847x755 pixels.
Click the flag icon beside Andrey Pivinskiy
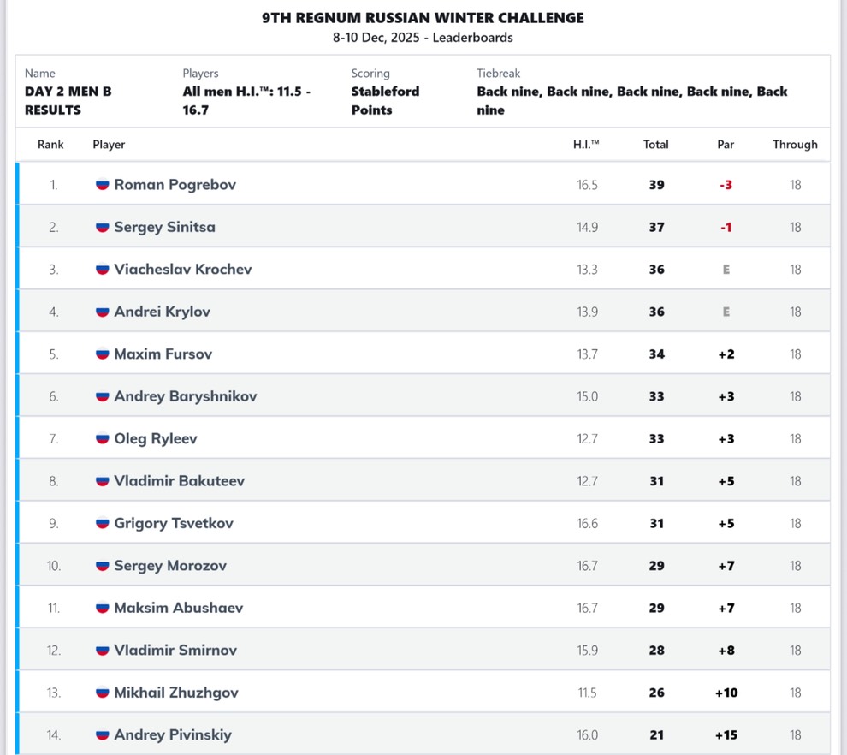point(102,735)
